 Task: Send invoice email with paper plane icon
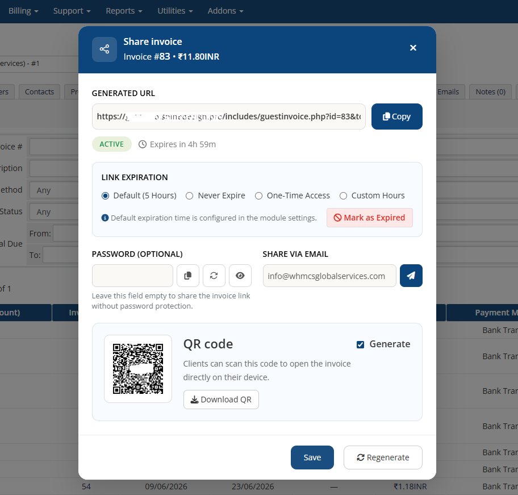click(411, 276)
